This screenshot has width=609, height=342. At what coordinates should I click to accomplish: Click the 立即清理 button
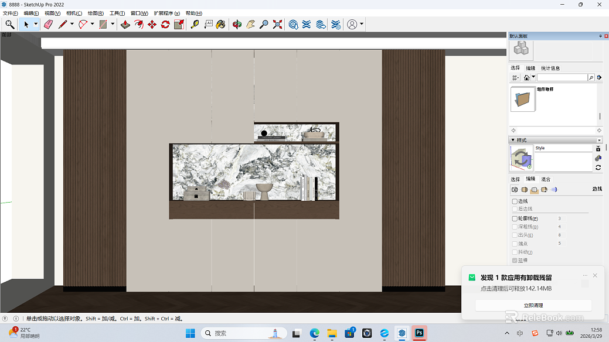[x=533, y=306]
